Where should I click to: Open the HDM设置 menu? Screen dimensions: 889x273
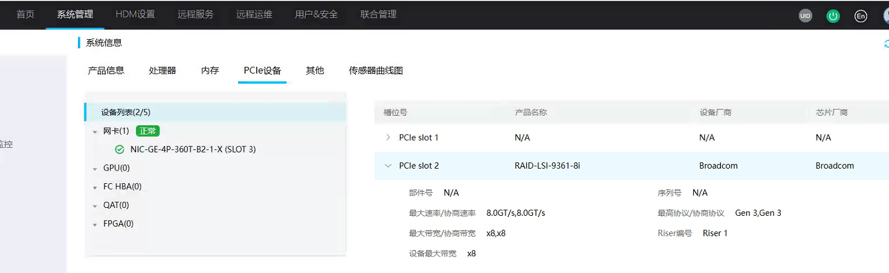[135, 14]
